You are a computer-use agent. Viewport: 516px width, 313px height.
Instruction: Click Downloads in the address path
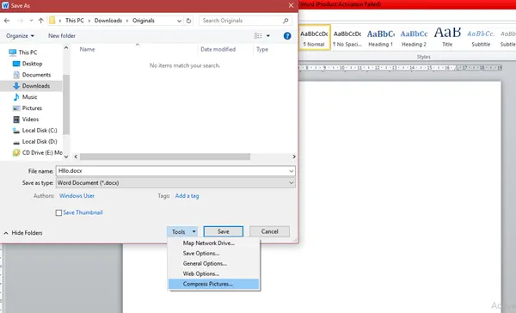point(108,21)
